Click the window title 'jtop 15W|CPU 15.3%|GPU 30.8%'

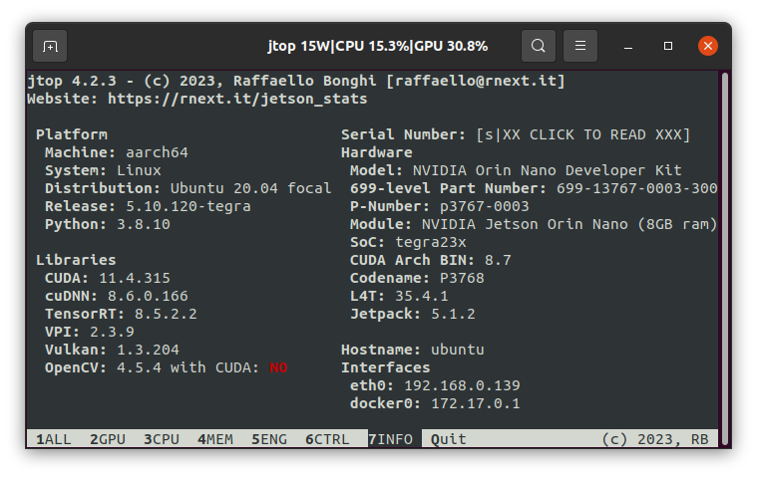(378, 46)
